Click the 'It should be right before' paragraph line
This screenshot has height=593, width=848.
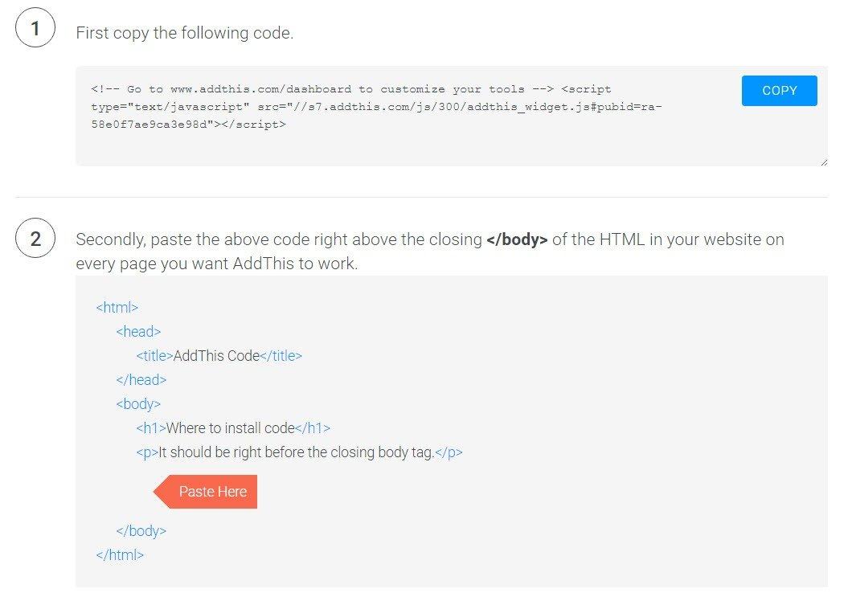coord(299,452)
